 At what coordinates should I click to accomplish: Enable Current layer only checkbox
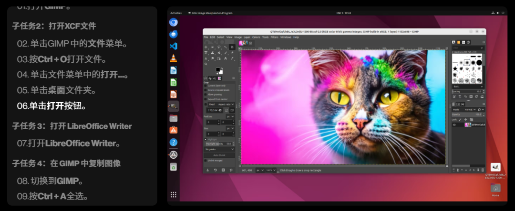(205, 86)
